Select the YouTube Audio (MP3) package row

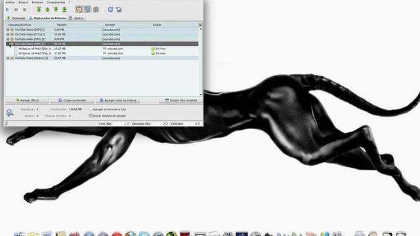click(102, 39)
